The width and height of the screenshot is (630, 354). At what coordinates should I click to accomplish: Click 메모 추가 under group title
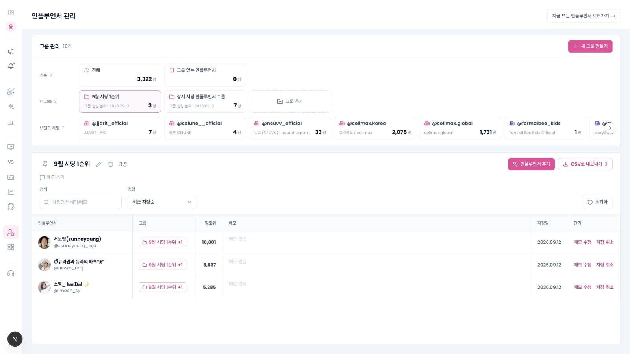pyautogui.click(x=52, y=177)
